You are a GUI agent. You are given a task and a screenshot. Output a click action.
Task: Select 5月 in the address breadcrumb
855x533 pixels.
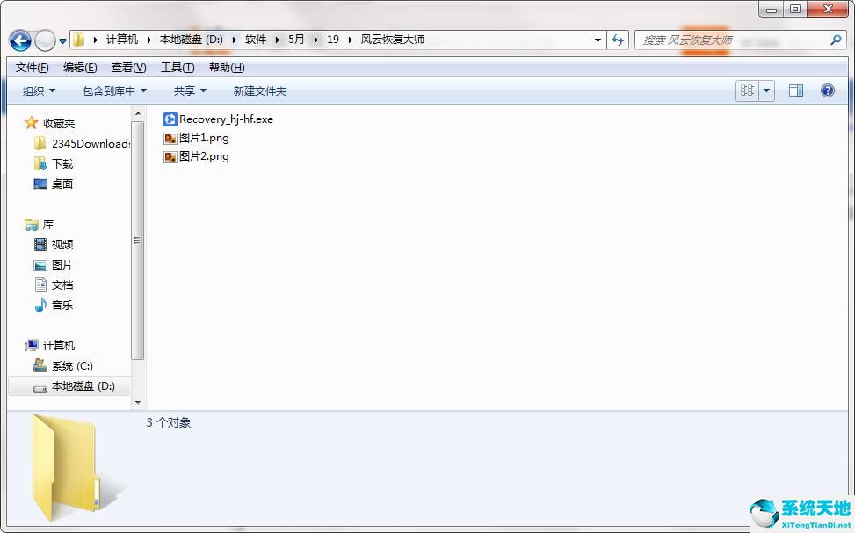[x=296, y=40]
